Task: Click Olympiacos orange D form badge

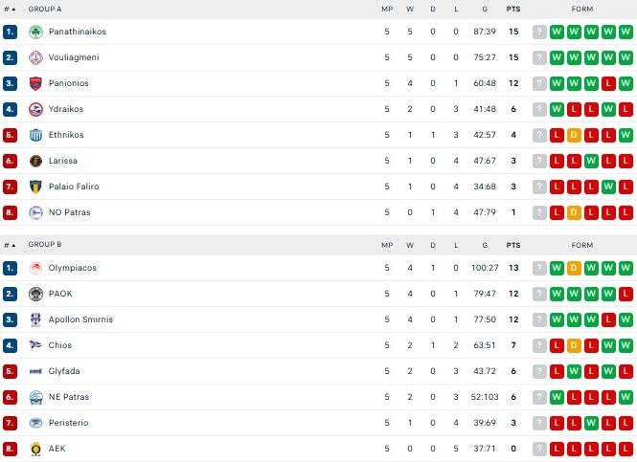Action: (575, 268)
